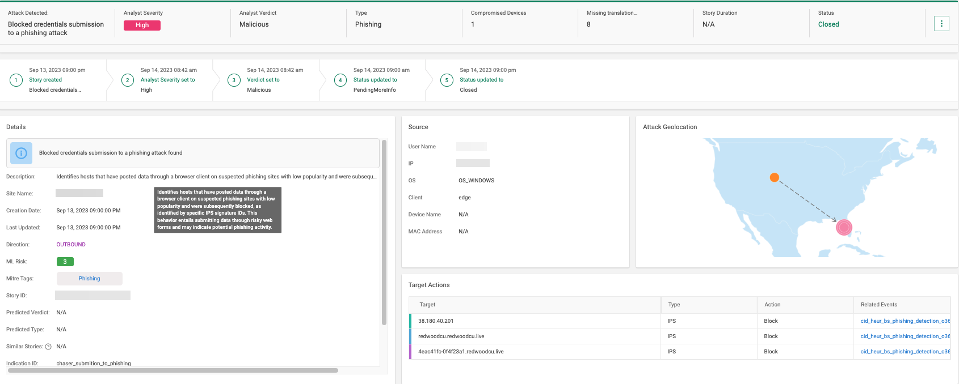Click the Details horizontal scrollbar

tap(173, 370)
